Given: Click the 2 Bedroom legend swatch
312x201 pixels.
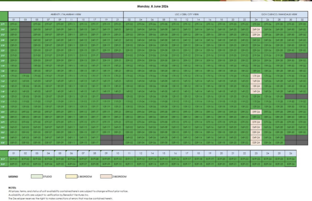Looking at the screenshot, I should 106,176.
